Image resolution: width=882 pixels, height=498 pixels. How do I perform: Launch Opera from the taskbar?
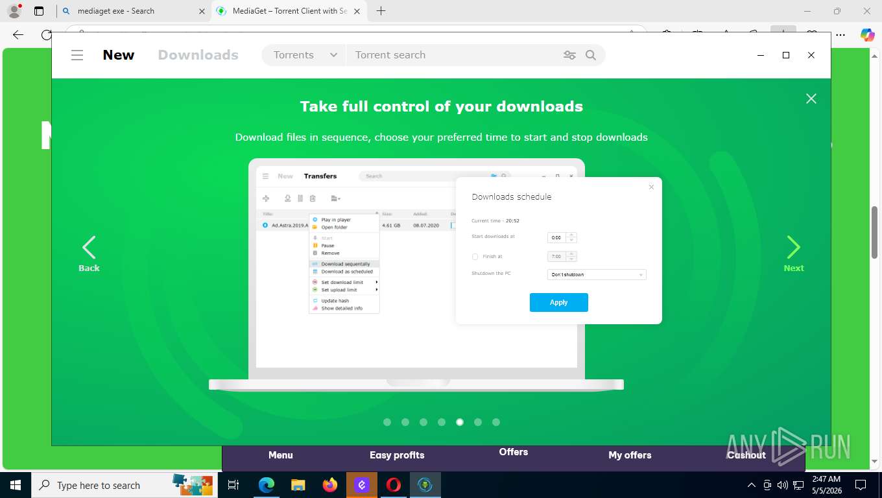(x=394, y=485)
